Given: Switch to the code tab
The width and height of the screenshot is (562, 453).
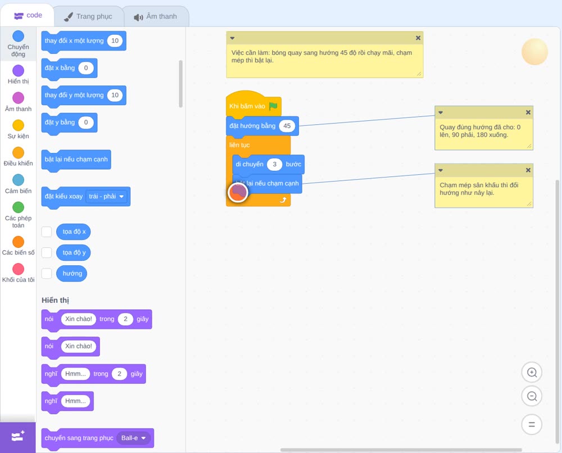Looking at the screenshot, I should 27,15.
